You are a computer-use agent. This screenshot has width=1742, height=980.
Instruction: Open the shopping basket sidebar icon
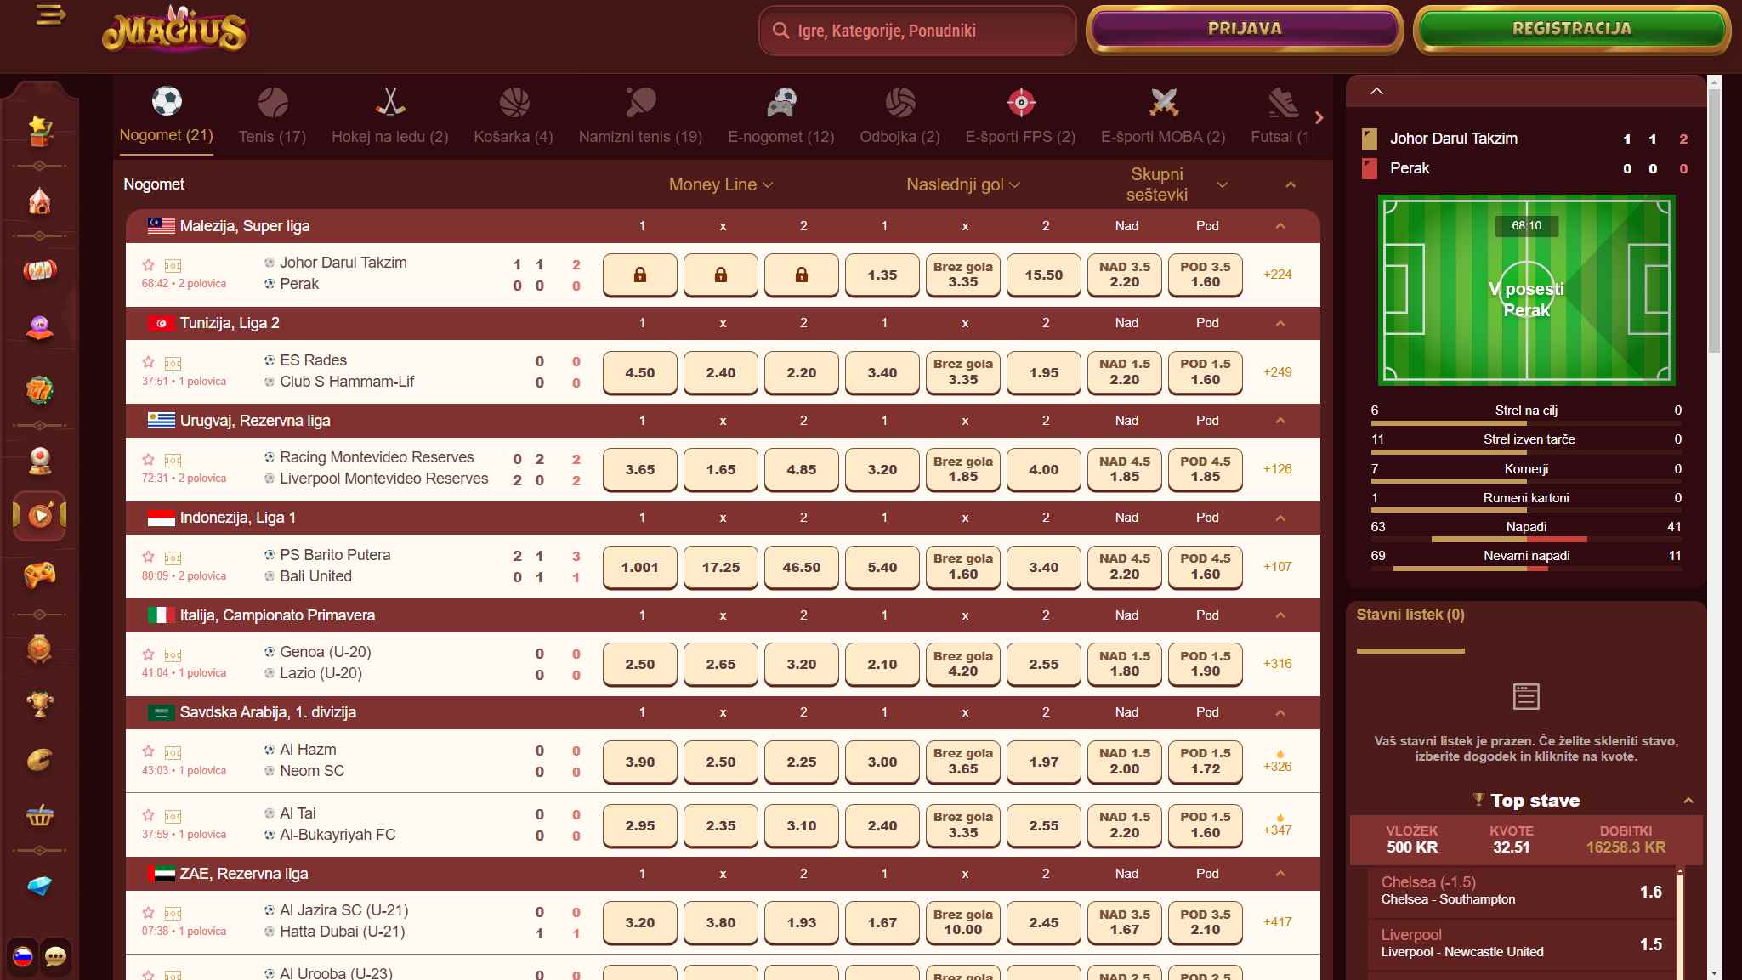(x=39, y=815)
